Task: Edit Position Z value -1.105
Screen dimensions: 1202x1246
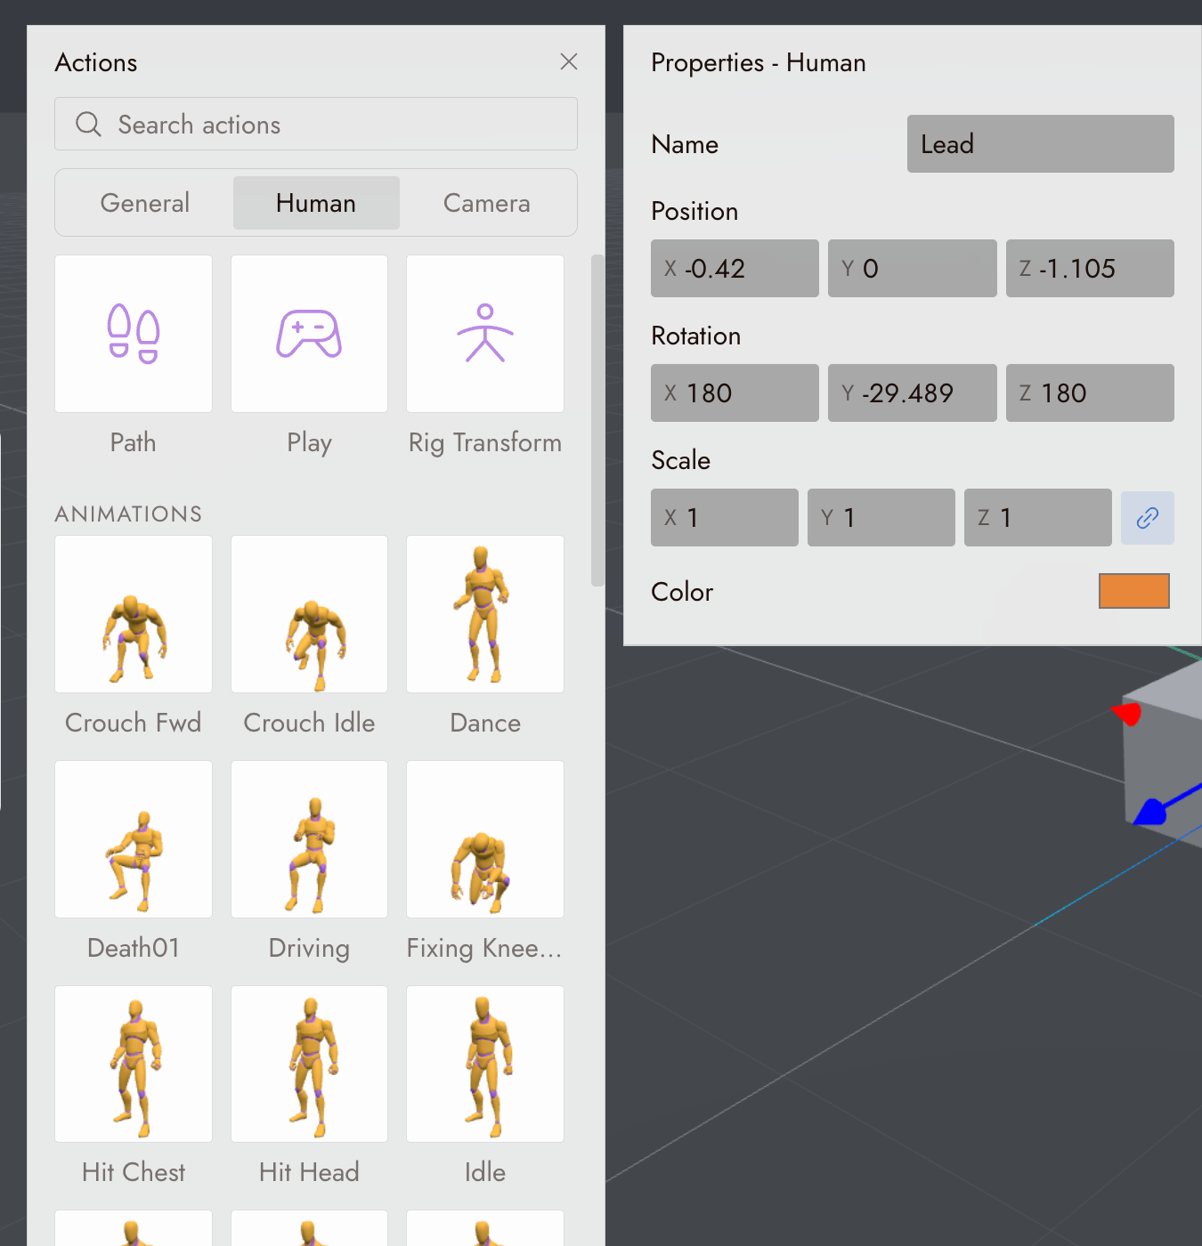Action: tap(1090, 268)
